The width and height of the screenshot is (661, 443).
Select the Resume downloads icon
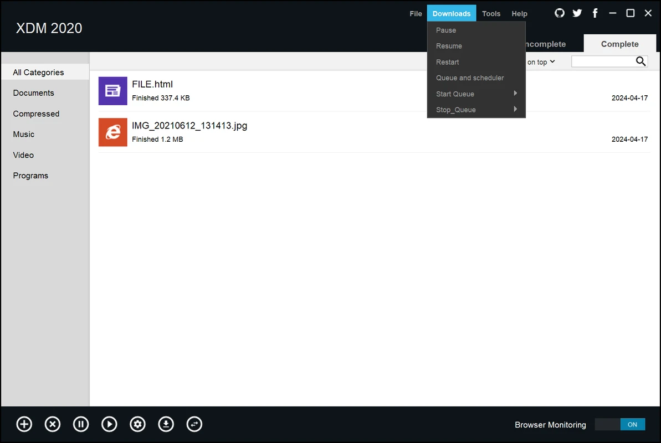(109, 424)
